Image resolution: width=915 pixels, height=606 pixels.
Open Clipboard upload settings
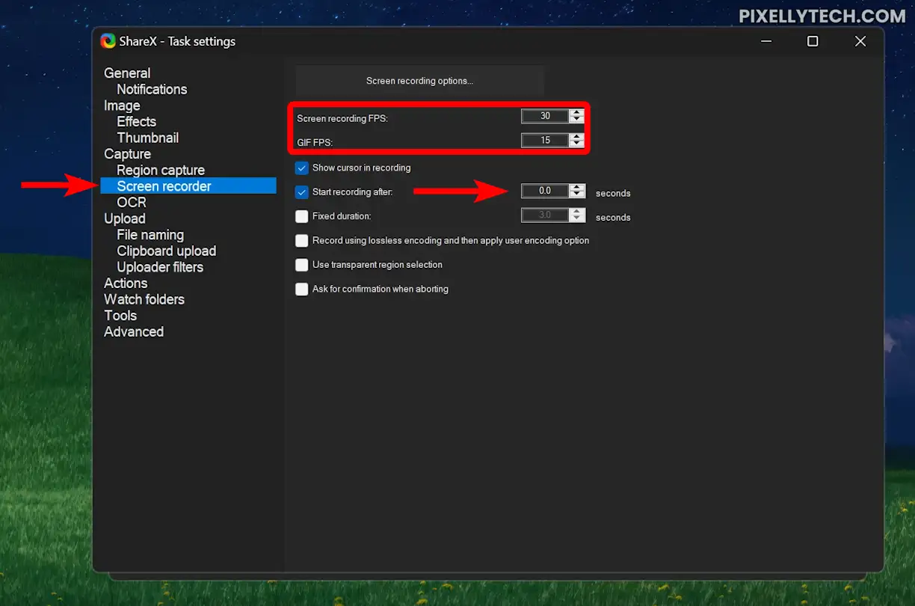click(167, 251)
